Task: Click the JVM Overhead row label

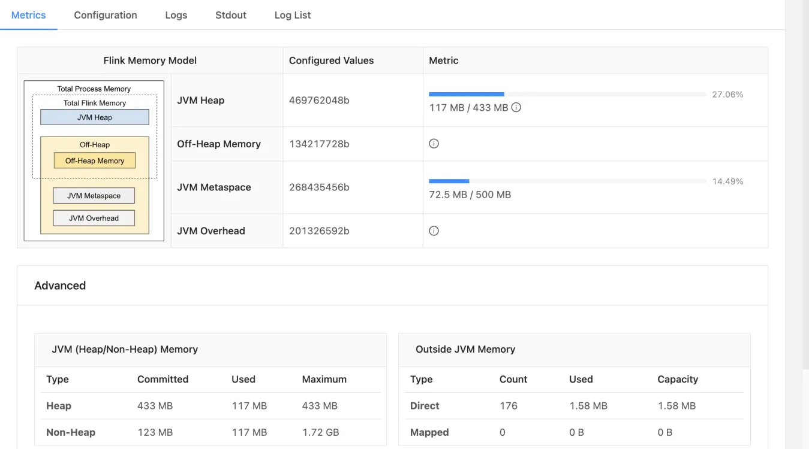Action: [x=211, y=230]
